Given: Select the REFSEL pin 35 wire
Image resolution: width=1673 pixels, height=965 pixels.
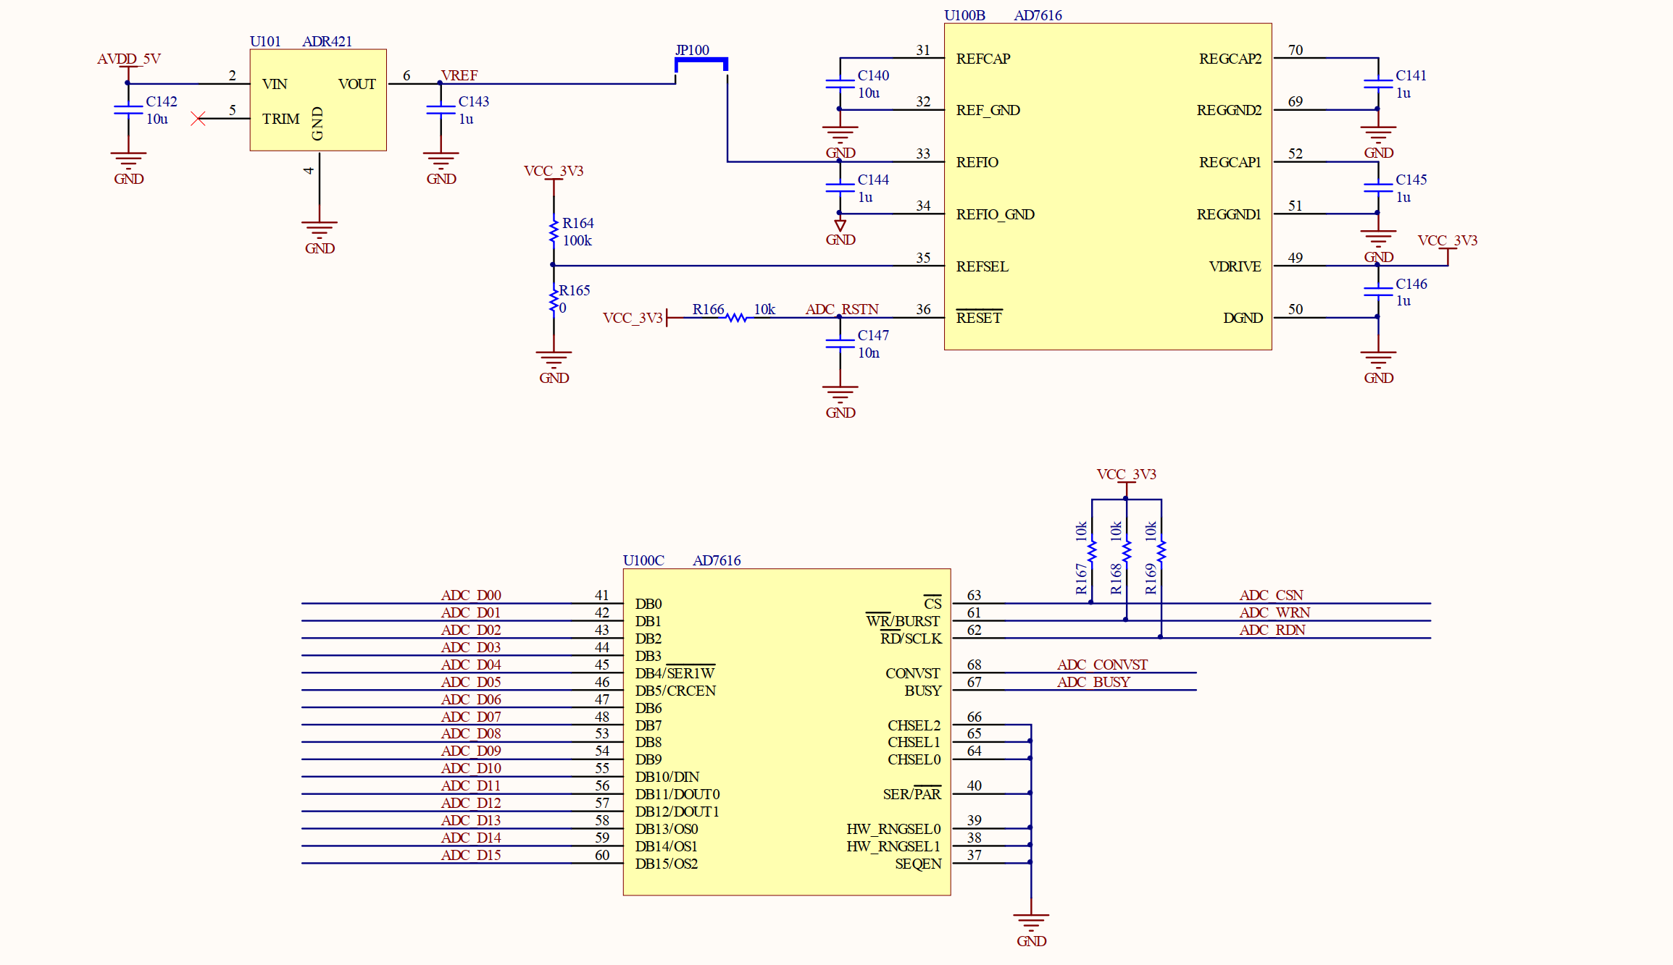Looking at the screenshot, I should click(x=748, y=266).
